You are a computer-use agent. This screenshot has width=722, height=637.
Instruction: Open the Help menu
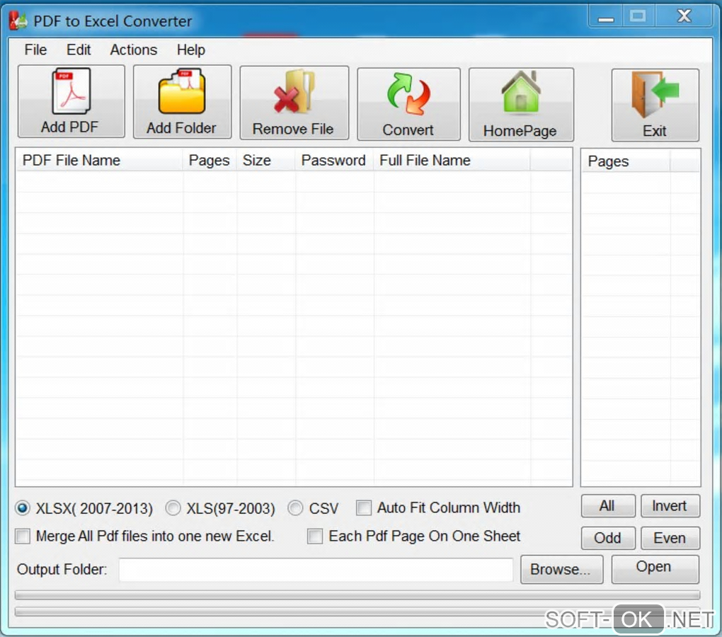(190, 50)
